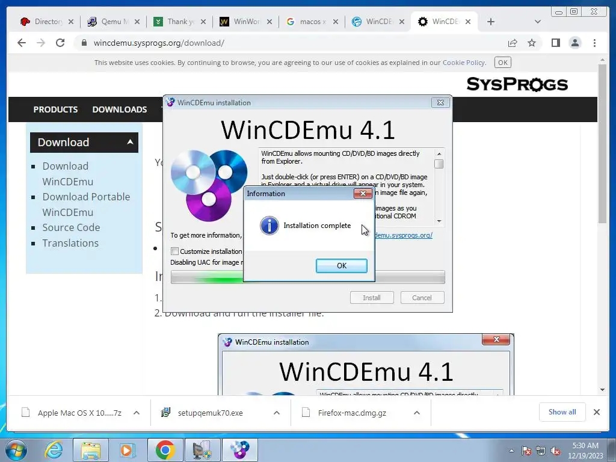Click the Install button in WinCDEmu installer
Viewport: 616px width, 462px height.
[x=372, y=297]
